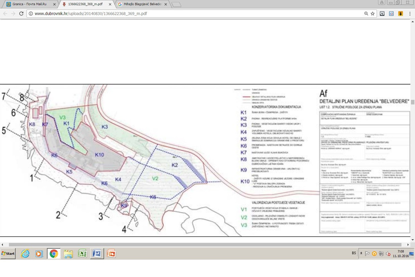Click the browser back arrow
This screenshot has width=415, height=277.
tap(5, 14)
